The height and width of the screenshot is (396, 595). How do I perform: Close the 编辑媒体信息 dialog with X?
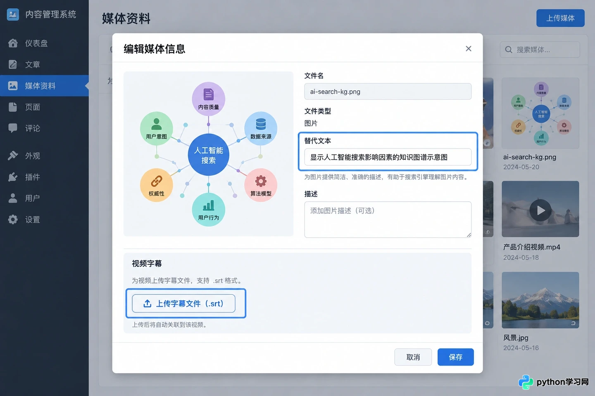(469, 49)
